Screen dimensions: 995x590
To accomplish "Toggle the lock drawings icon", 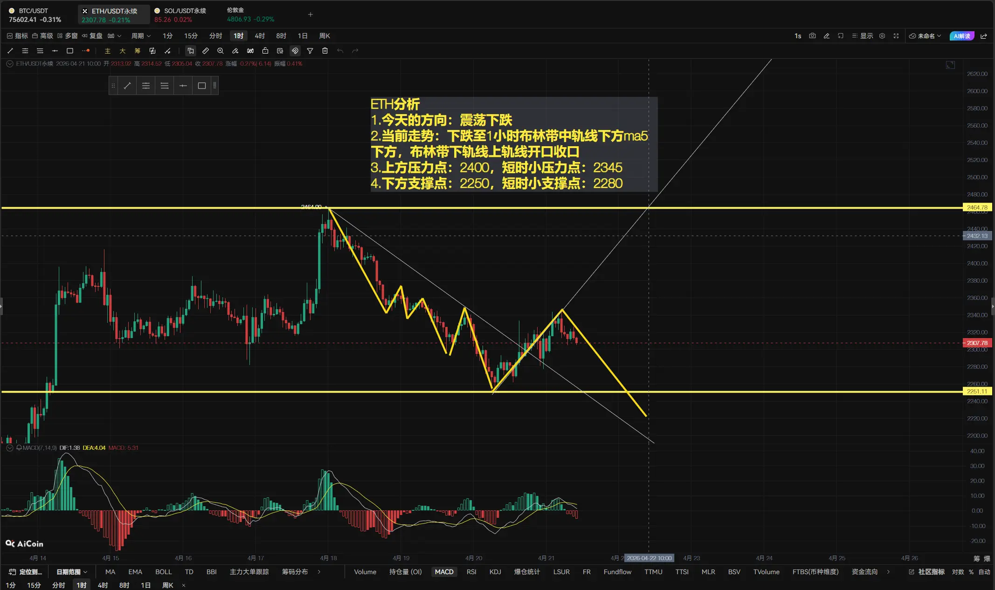I will click(265, 51).
